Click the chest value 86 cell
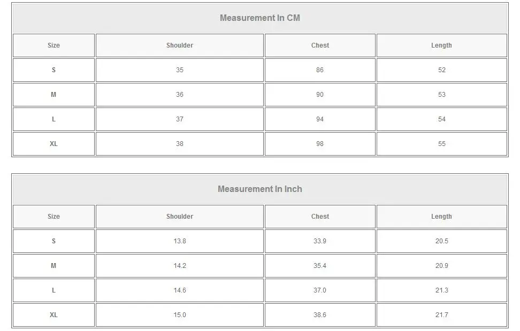Viewport: 520px width, 331px height. coord(320,70)
